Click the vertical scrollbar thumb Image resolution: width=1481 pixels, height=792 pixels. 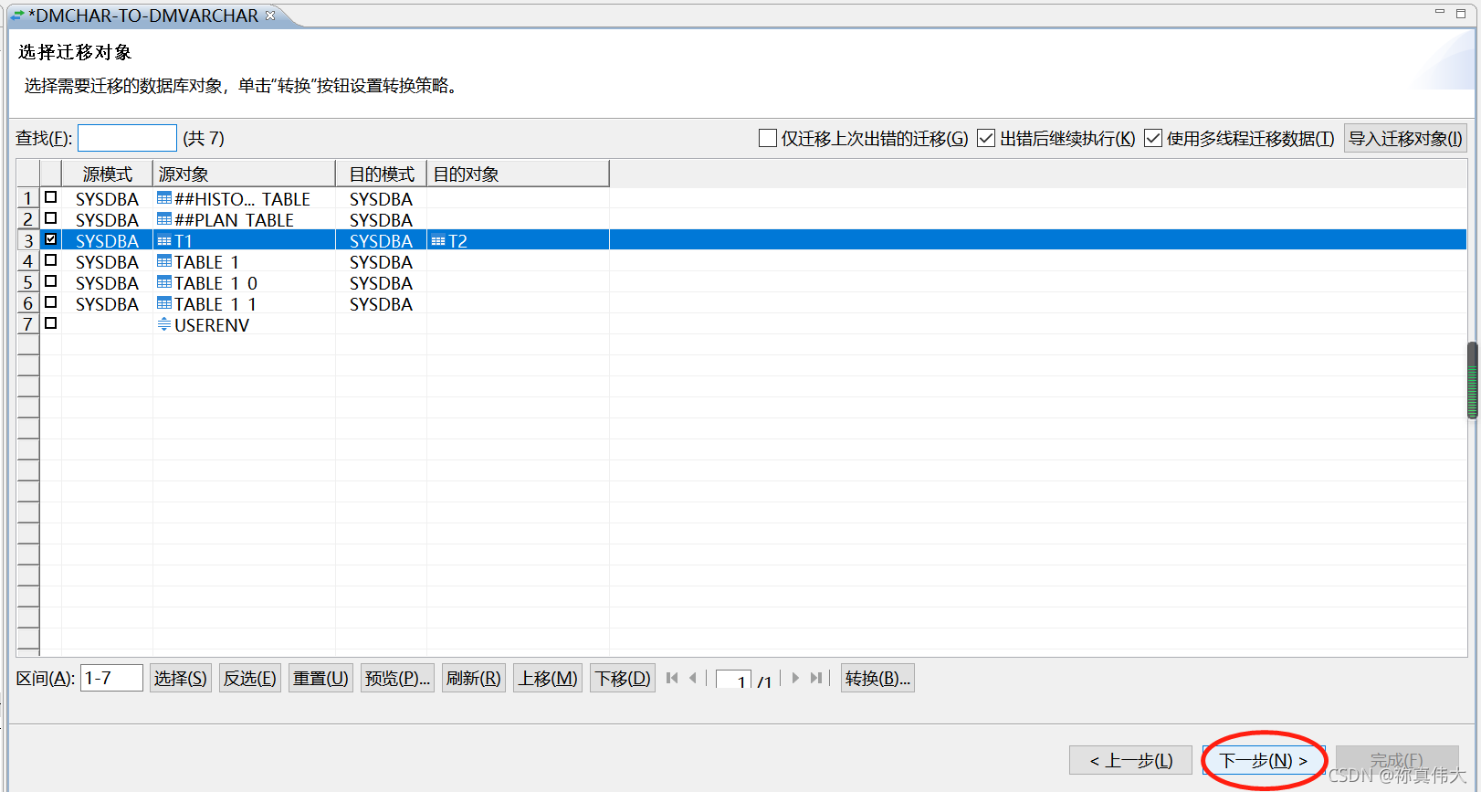coord(1472,380)
